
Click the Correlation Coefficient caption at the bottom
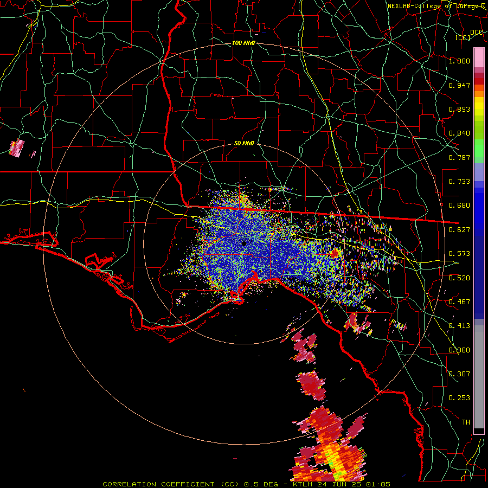(x=246, y=484)
